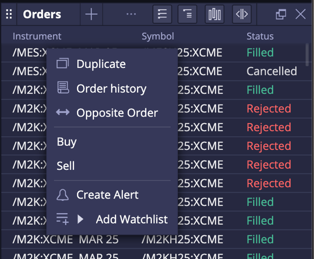Open the three-dots more options menu
This screenshot has height=259, width=314.
131,14
